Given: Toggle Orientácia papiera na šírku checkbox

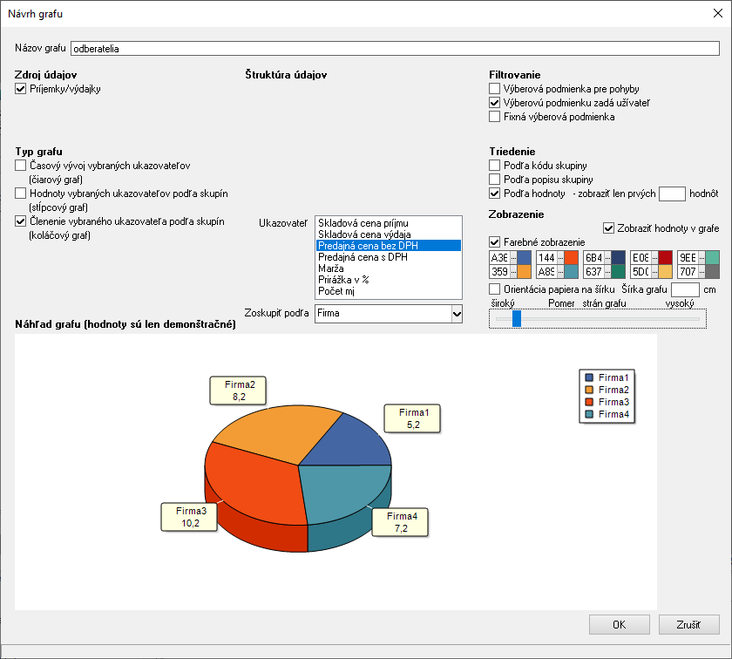Looking at the screenshot, I should [495, 289].
